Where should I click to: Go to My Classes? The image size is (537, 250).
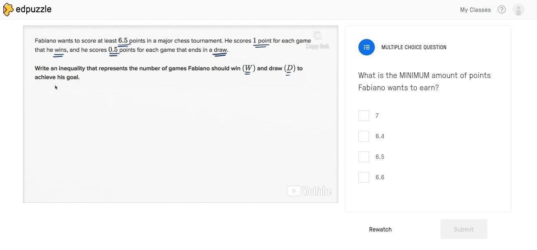[x=475, y=9]
